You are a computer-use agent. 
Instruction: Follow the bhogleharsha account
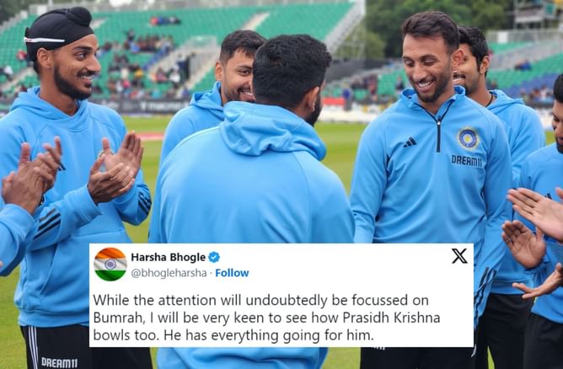pos(232,273)
